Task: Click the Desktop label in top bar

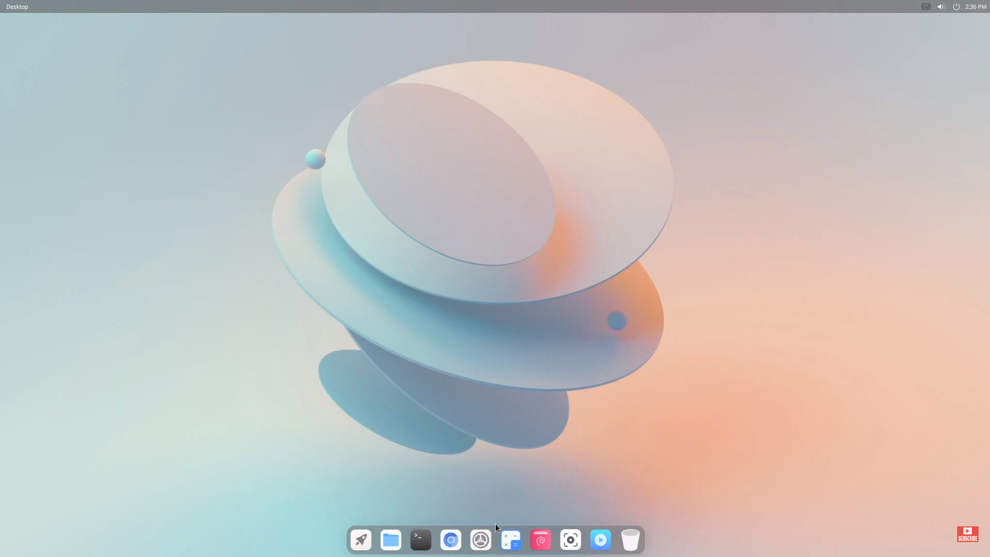Action: click(x=17, y=7)
